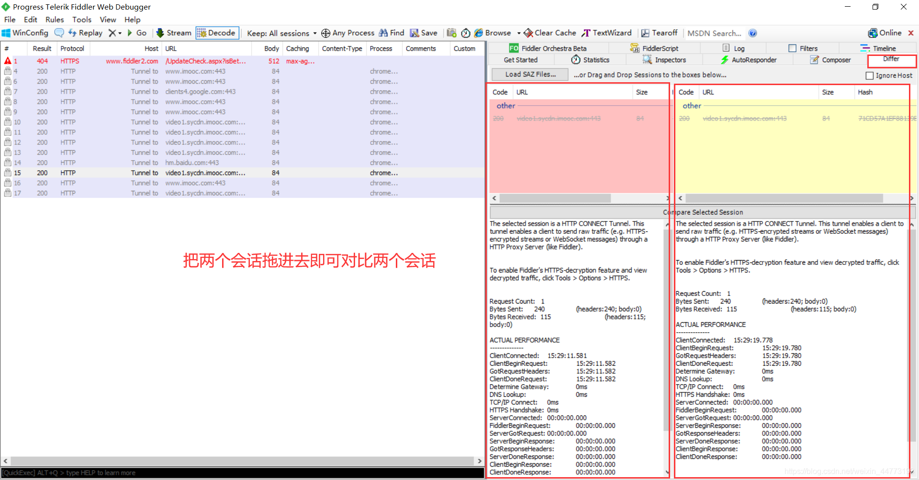Open the Composer tab
Viewport: 919px width, 480px height.
click(830, 60)
